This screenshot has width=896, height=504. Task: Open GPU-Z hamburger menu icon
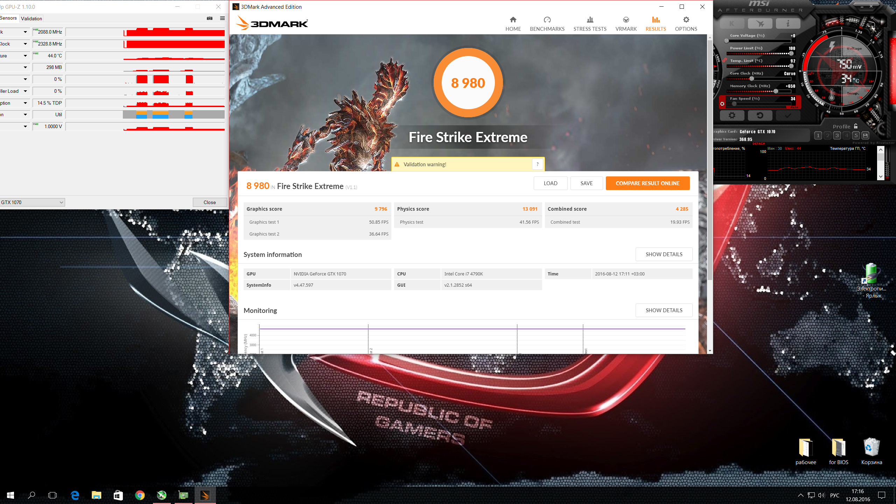point(222,18)
